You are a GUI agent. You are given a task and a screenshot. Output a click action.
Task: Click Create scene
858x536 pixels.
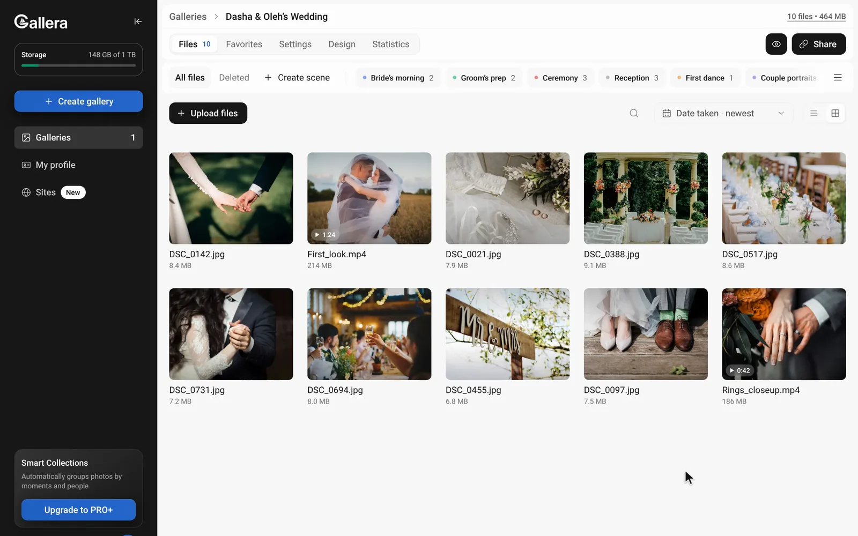coord(297,78)
